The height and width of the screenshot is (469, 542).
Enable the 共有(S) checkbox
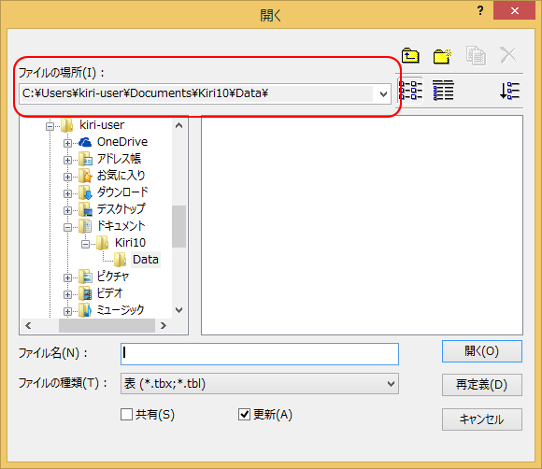[x=126, y=414]
